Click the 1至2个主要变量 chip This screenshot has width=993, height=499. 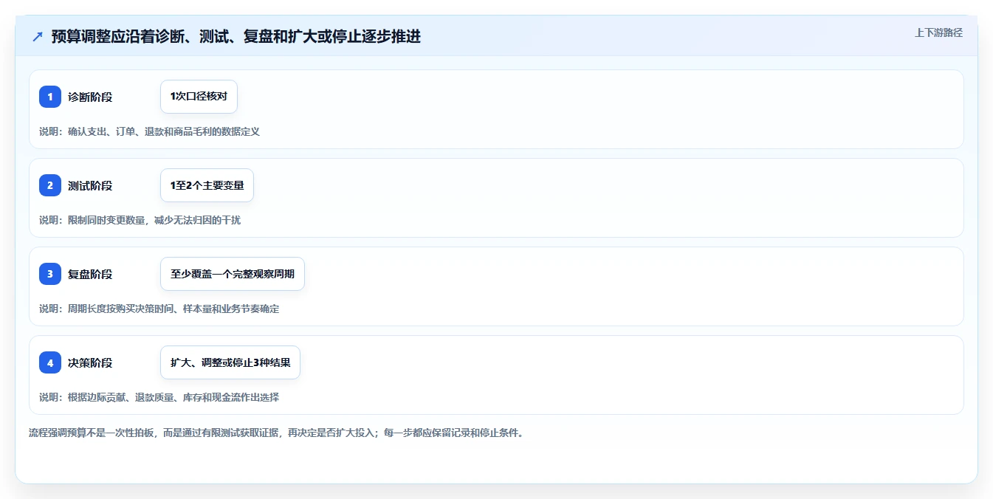click(x=207, y=185)
